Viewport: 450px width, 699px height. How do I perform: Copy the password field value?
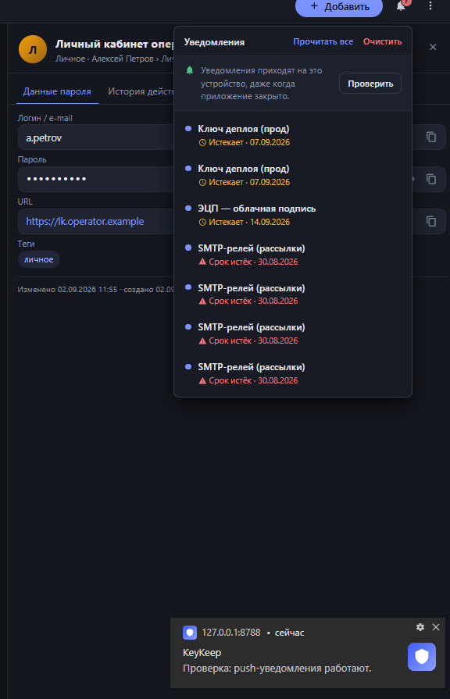430,179
